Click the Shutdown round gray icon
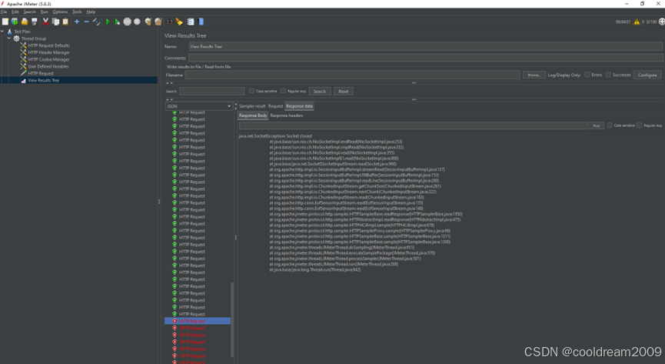This screenshot has width=665, height=364. pos(137,22)
